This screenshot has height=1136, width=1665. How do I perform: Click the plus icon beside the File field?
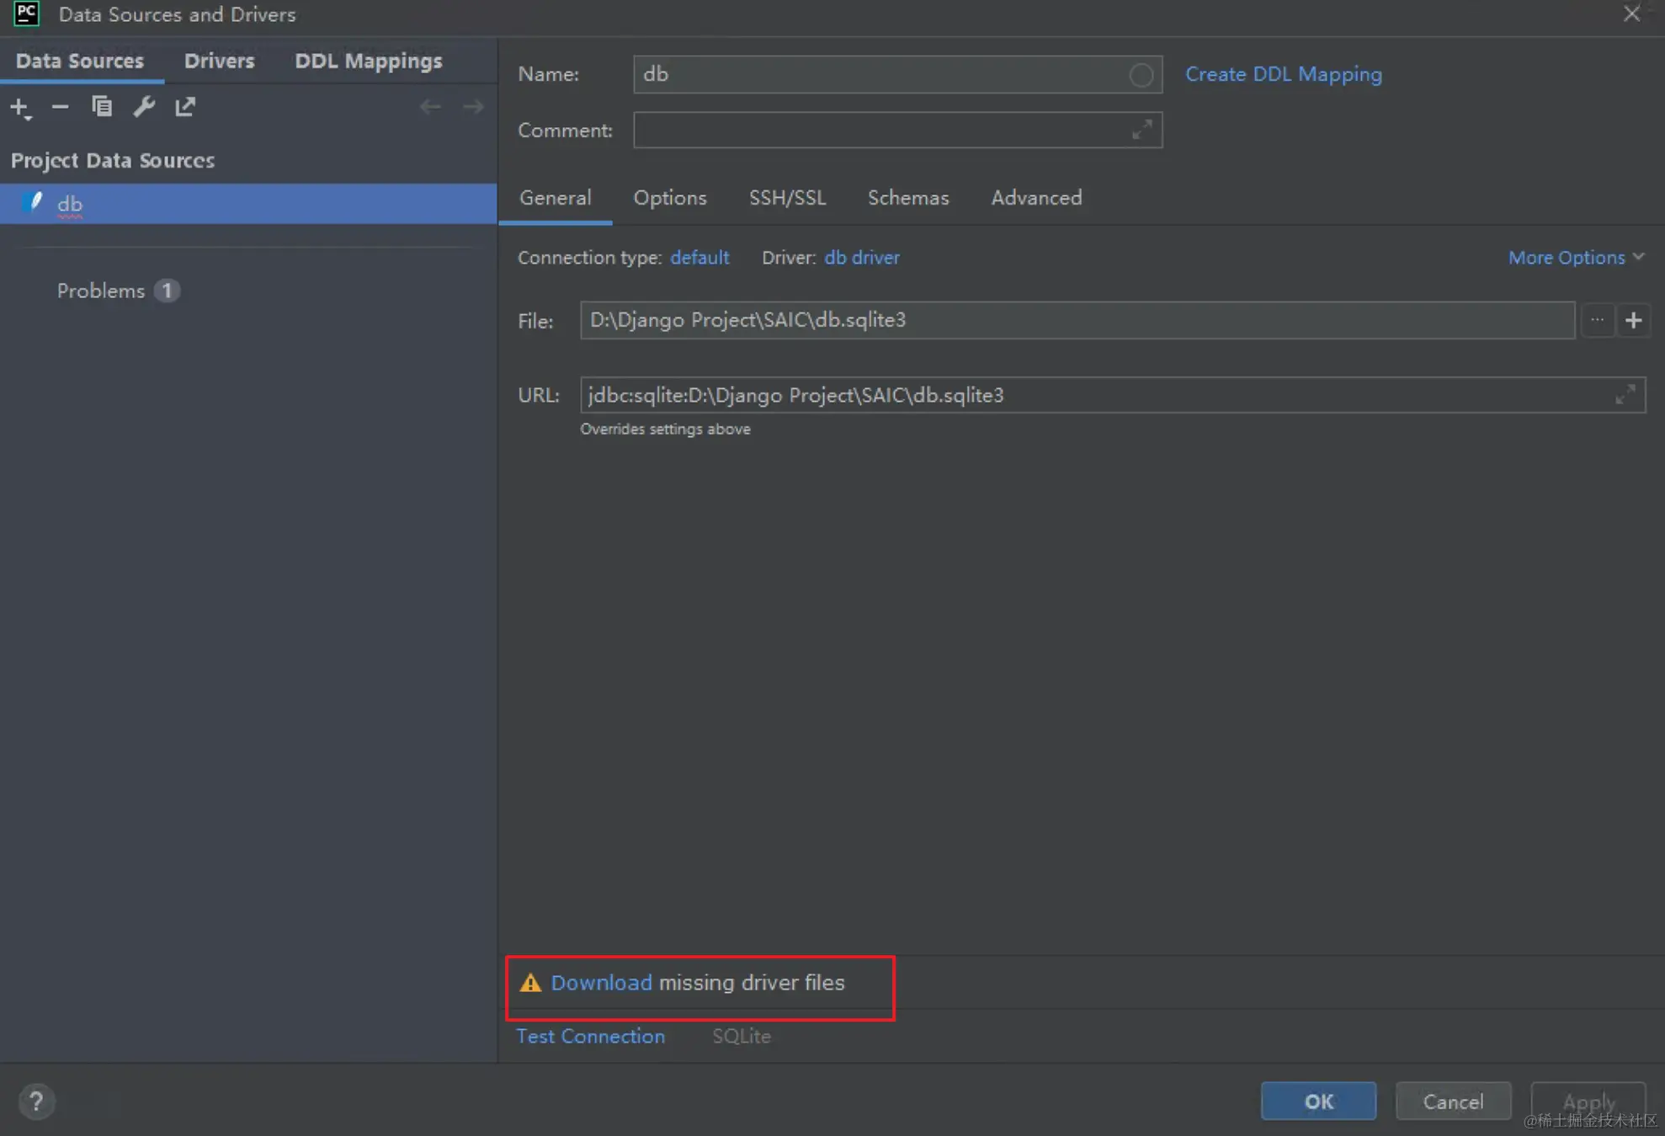point(1633,320)
